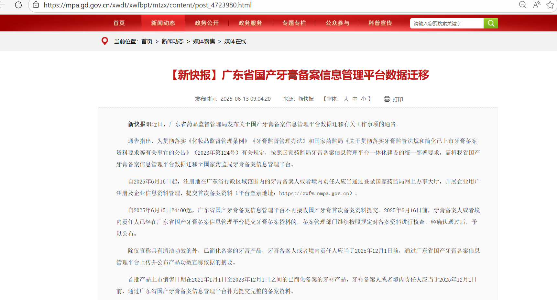
Task: Click the page refresh icon
Action: tap(18, 5)
